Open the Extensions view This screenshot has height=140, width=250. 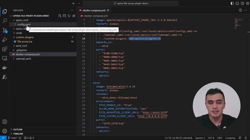point(5,49)
